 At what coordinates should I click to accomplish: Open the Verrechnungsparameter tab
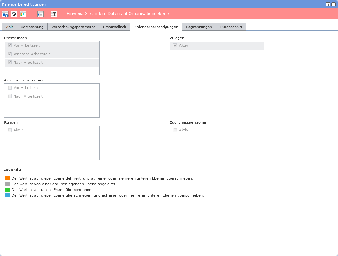click(73, 27)
